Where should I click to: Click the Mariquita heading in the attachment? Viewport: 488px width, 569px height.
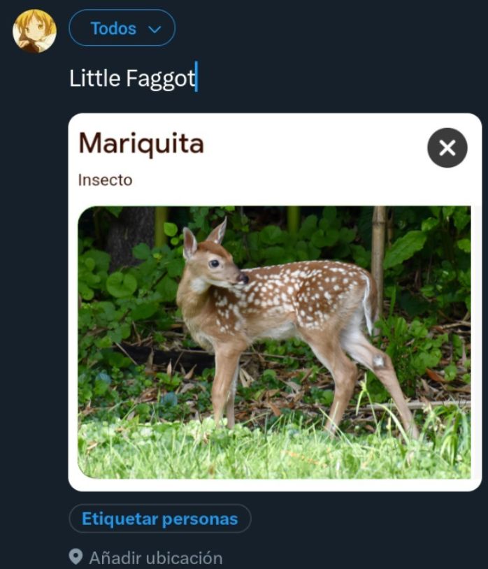tap(141, 144)
